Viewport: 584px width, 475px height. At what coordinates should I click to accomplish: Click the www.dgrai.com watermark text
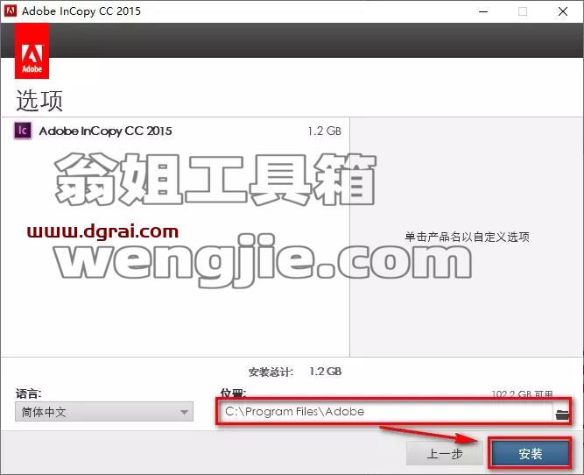click(x=102, y=232)
